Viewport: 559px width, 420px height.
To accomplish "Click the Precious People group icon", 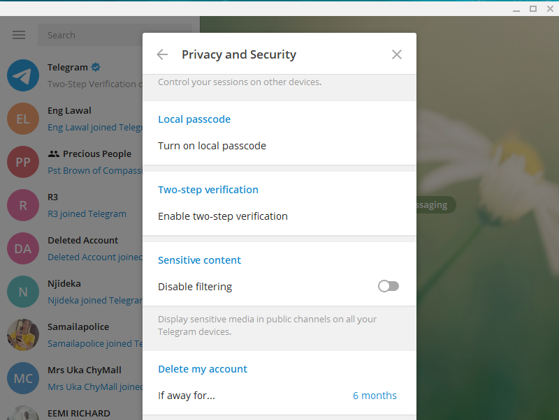I will coord(22,162).
